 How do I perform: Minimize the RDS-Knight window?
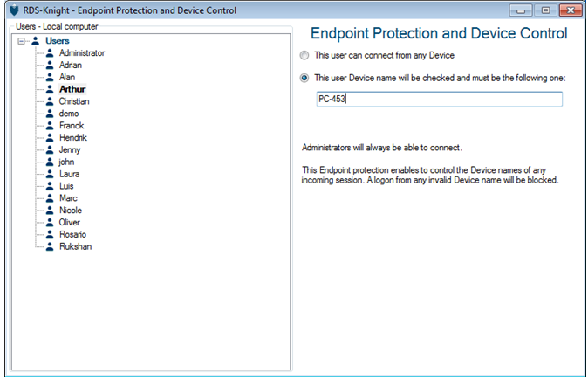click(x=524, y=10)
